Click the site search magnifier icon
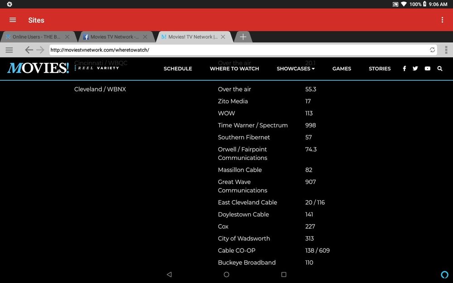Image resolution: width=453 pixels, height=283 pixels. [440, 68]
